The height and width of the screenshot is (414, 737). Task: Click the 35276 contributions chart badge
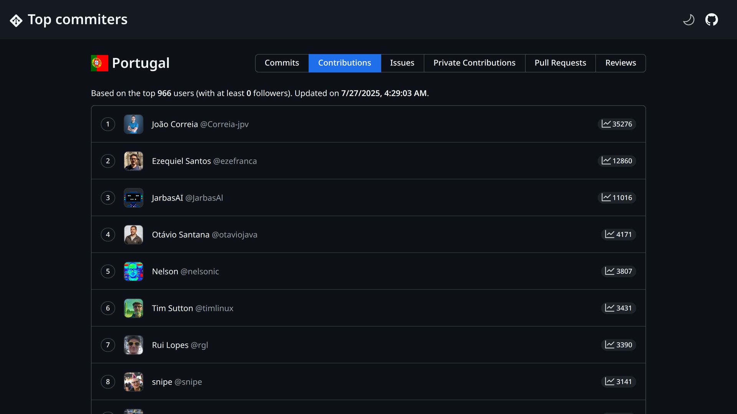point(616,124)
